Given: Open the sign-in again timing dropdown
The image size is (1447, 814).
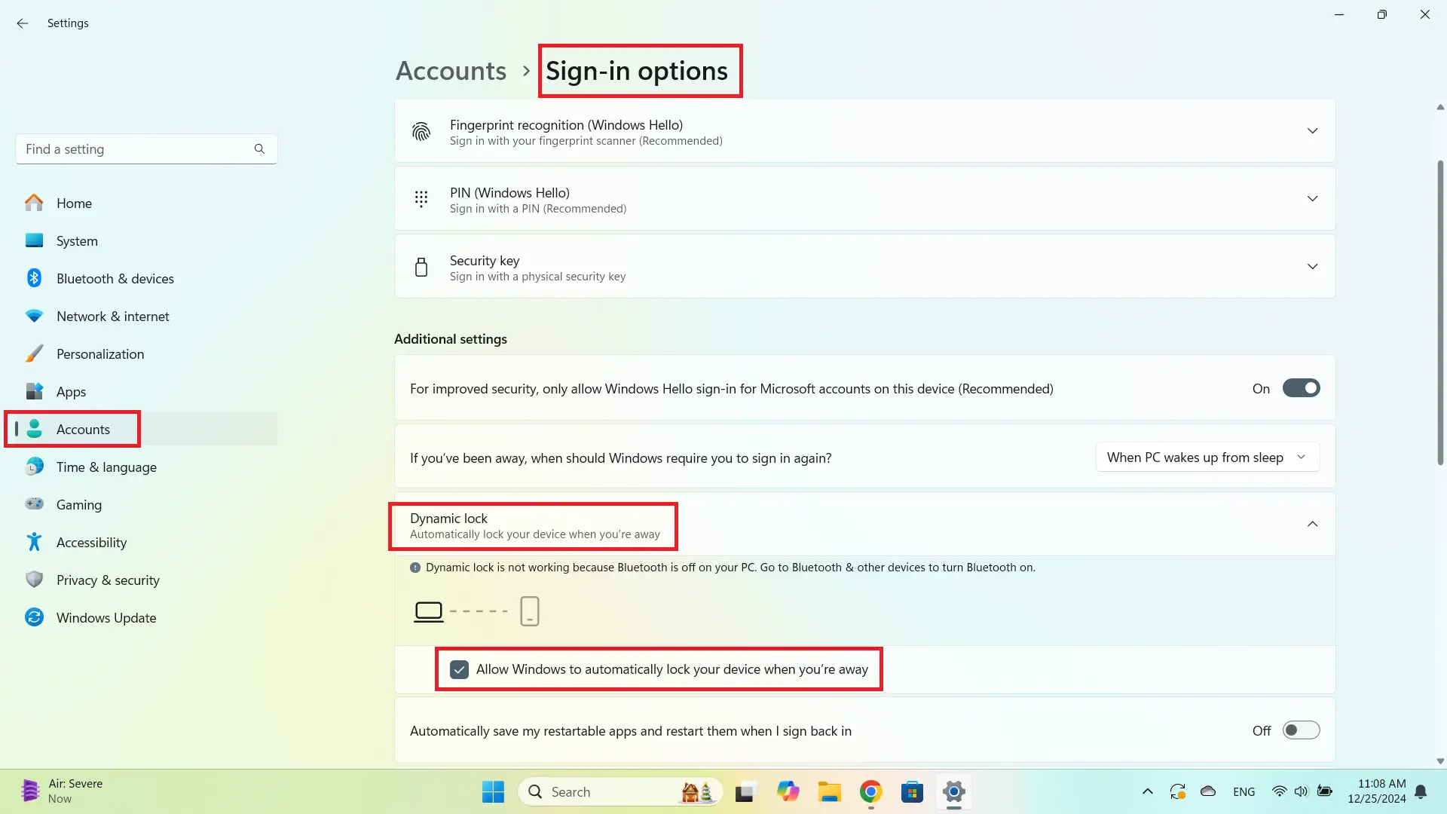Looking at the screenshot, I should pos(1207,457).
